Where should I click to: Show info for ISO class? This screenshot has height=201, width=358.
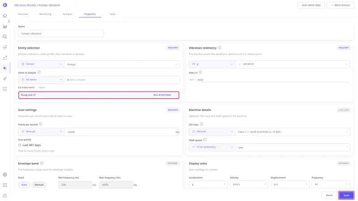point(201,124)
